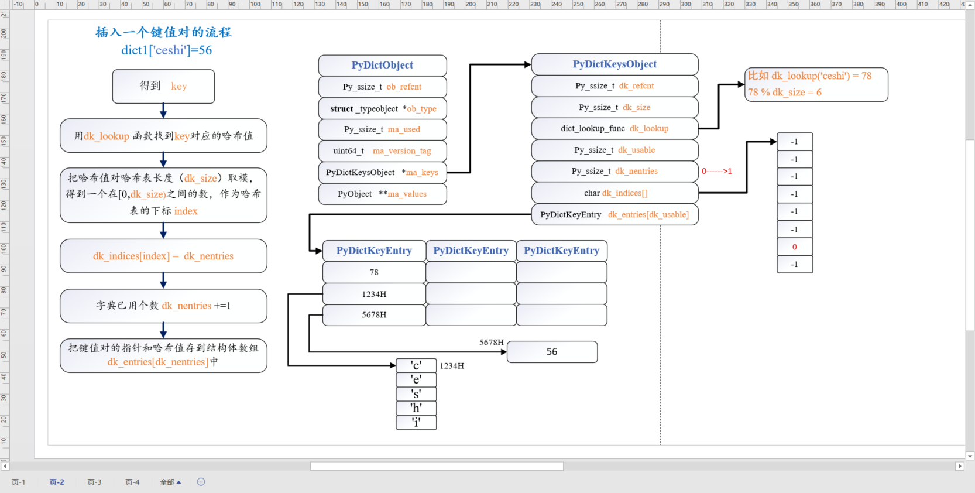Select the 5678H label above value box
This screenshot has width=975, height=493.
pyautogui.click(x=492, y=343)
